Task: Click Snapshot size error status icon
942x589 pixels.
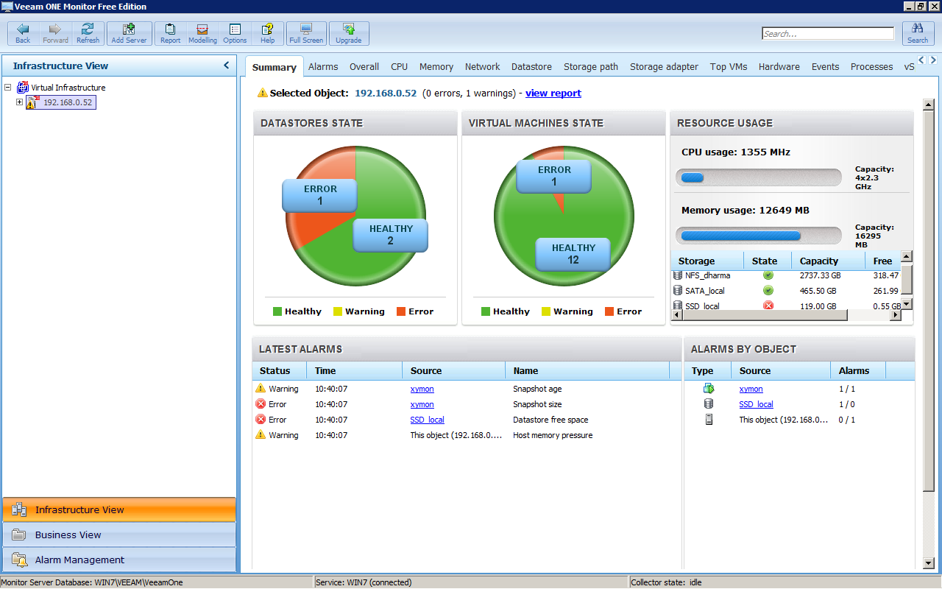Action: tap(261, 404)
